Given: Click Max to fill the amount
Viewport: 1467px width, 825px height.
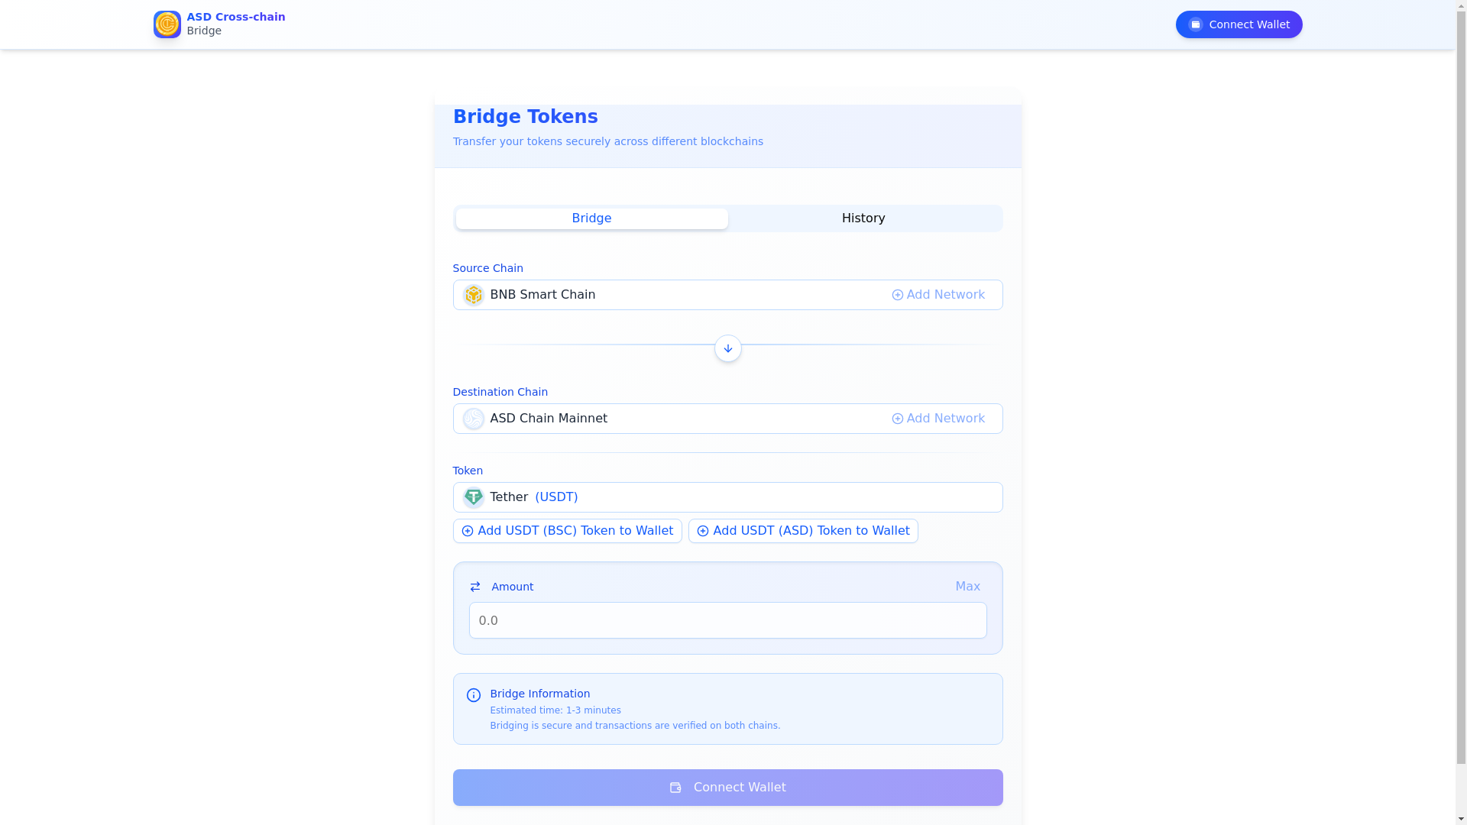Looking at the screenshot, I should 968,587.
